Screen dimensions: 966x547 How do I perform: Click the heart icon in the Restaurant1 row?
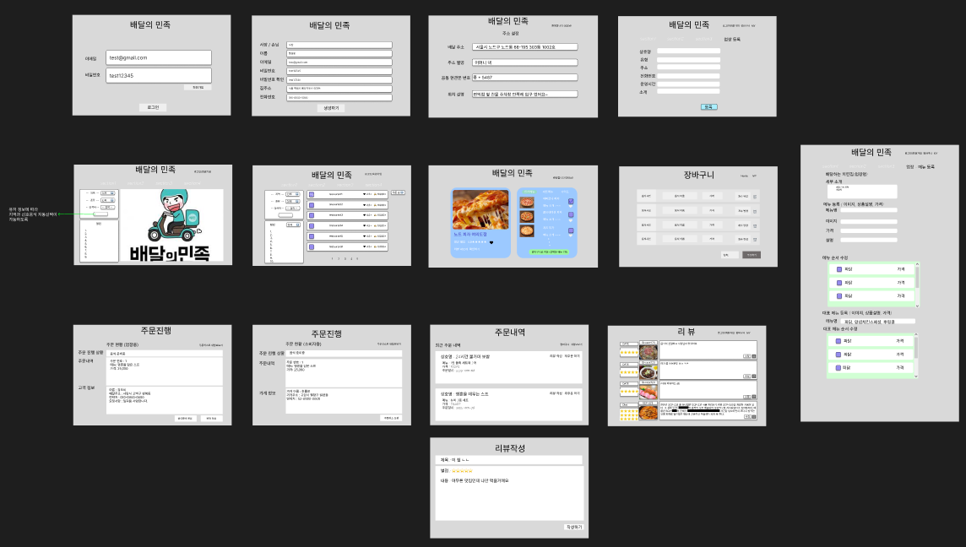coord(362,195)
